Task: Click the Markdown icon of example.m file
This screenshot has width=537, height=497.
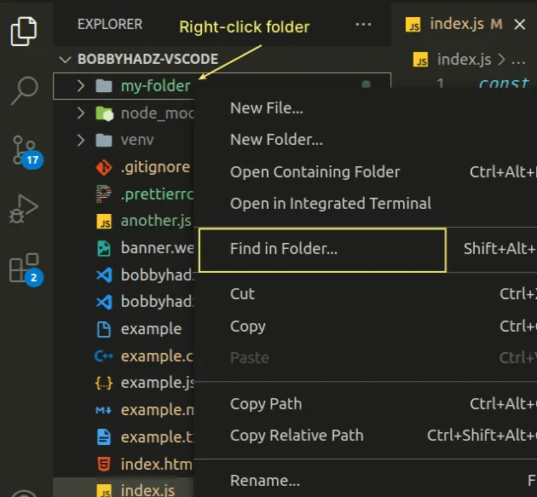Action: tap(103, 410)
